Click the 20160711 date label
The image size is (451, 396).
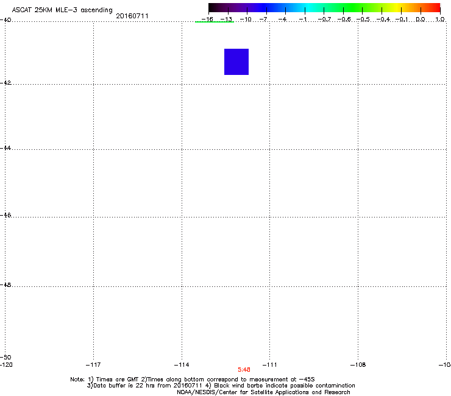tap(132, 16)
